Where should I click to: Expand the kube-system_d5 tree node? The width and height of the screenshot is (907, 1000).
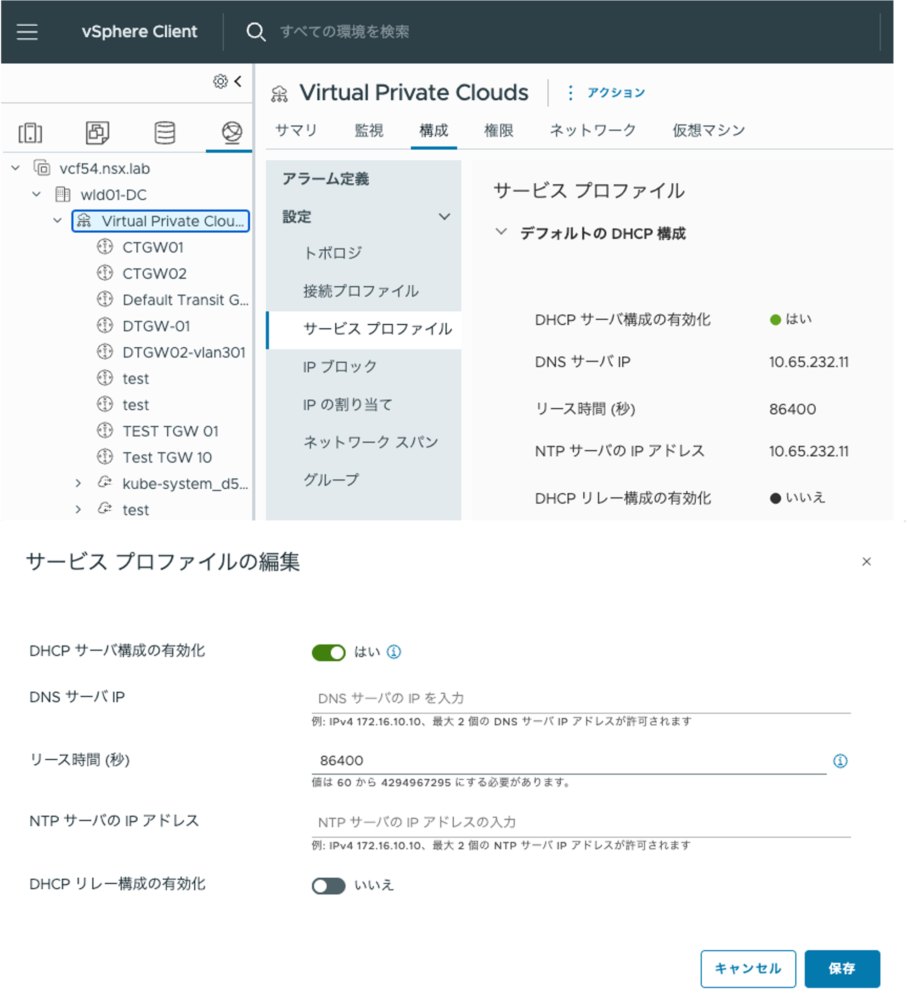pos(79,483)
